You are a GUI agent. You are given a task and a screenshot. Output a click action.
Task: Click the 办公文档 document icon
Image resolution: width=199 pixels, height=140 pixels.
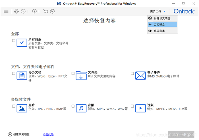pos(22,76)
